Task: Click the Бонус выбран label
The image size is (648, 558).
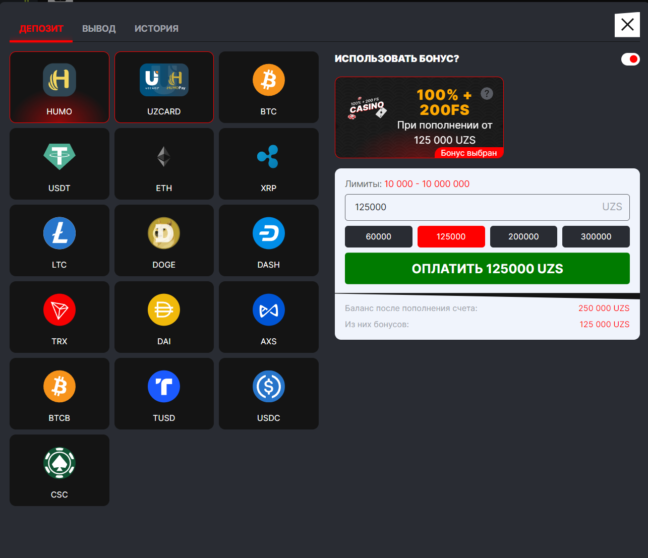Action: click(x=469, y=153)
